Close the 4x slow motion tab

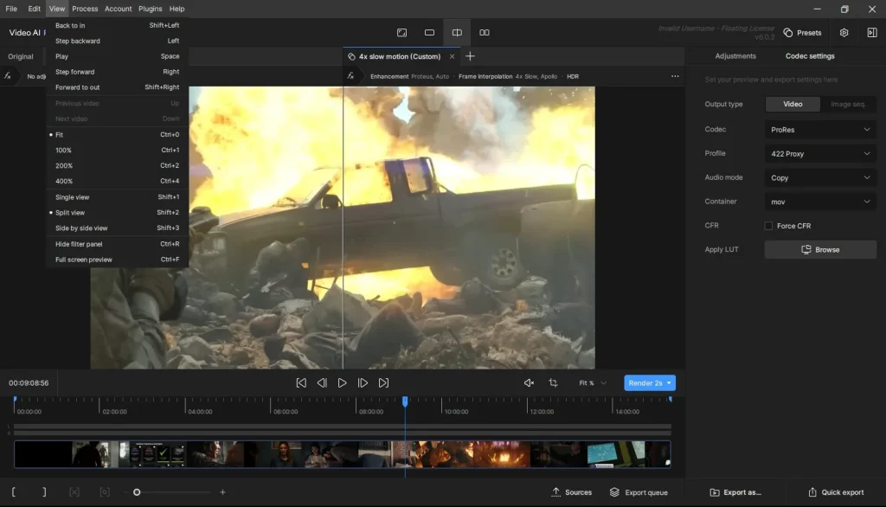pos(452,56)
